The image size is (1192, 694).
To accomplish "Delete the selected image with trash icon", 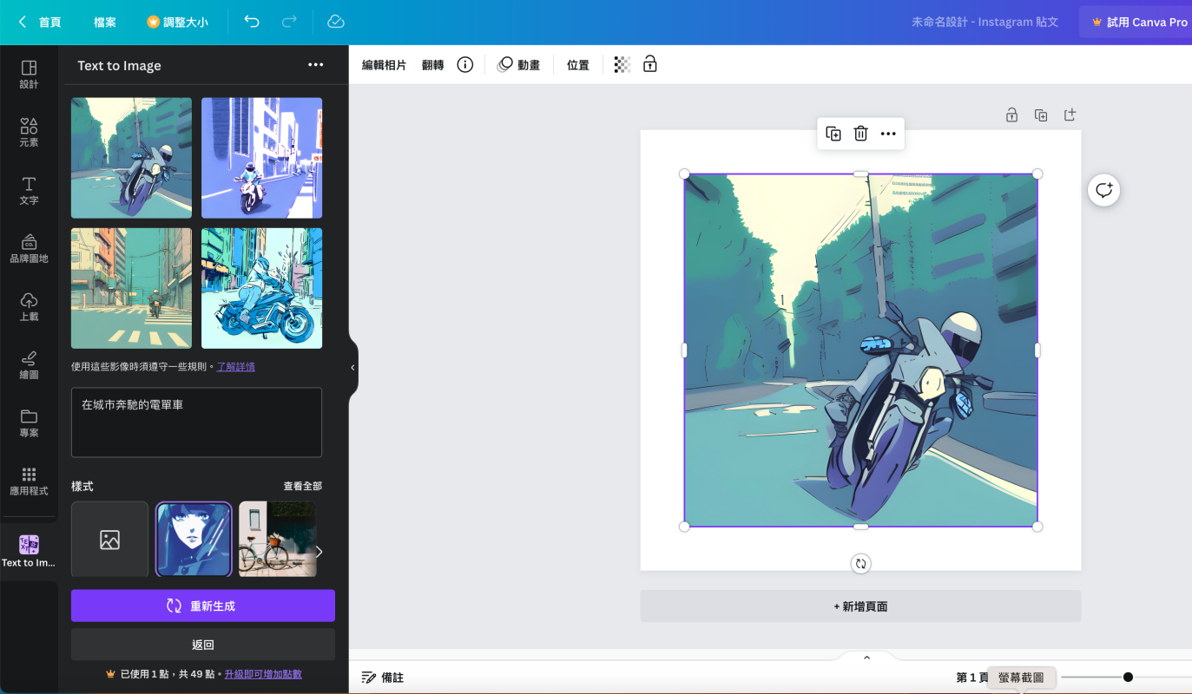I will coord(860,134).
